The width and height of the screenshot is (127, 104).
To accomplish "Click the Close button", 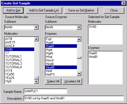I will click(114, 10).
